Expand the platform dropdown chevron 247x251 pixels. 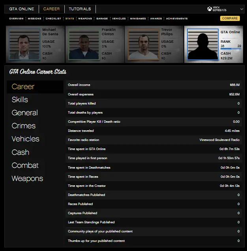coord(242,9)
